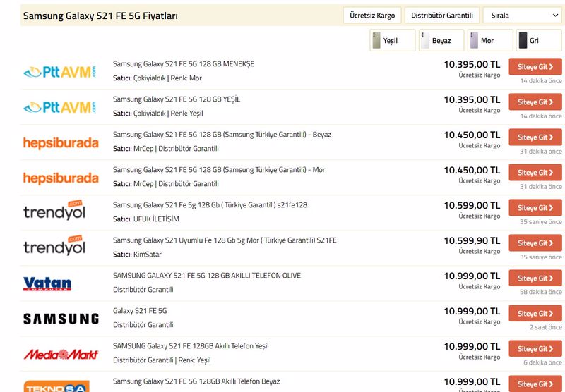The image size is (565, 392).
Task: Open the Sırala sort dropdown
Action: point(523,16)
